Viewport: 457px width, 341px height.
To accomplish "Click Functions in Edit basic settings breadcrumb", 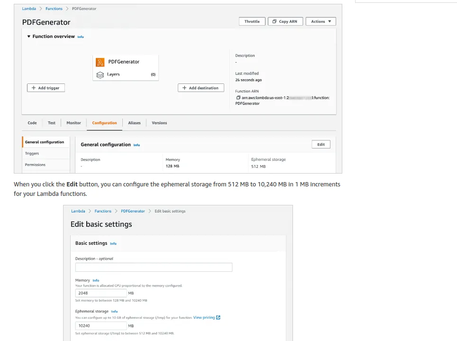I will (103, 211).
